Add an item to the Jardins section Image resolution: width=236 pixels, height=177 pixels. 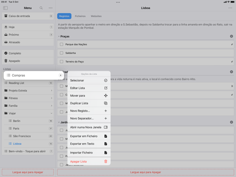231,122
